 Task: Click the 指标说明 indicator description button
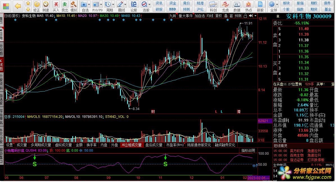point(248,150)
